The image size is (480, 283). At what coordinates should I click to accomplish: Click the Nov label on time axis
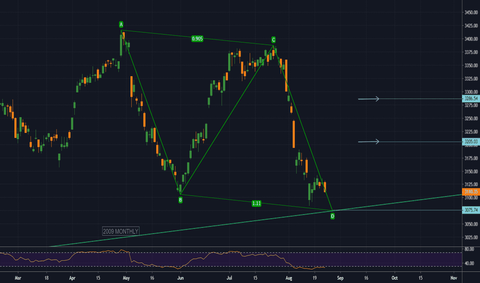pyautogui.click(x=454, y=278)
